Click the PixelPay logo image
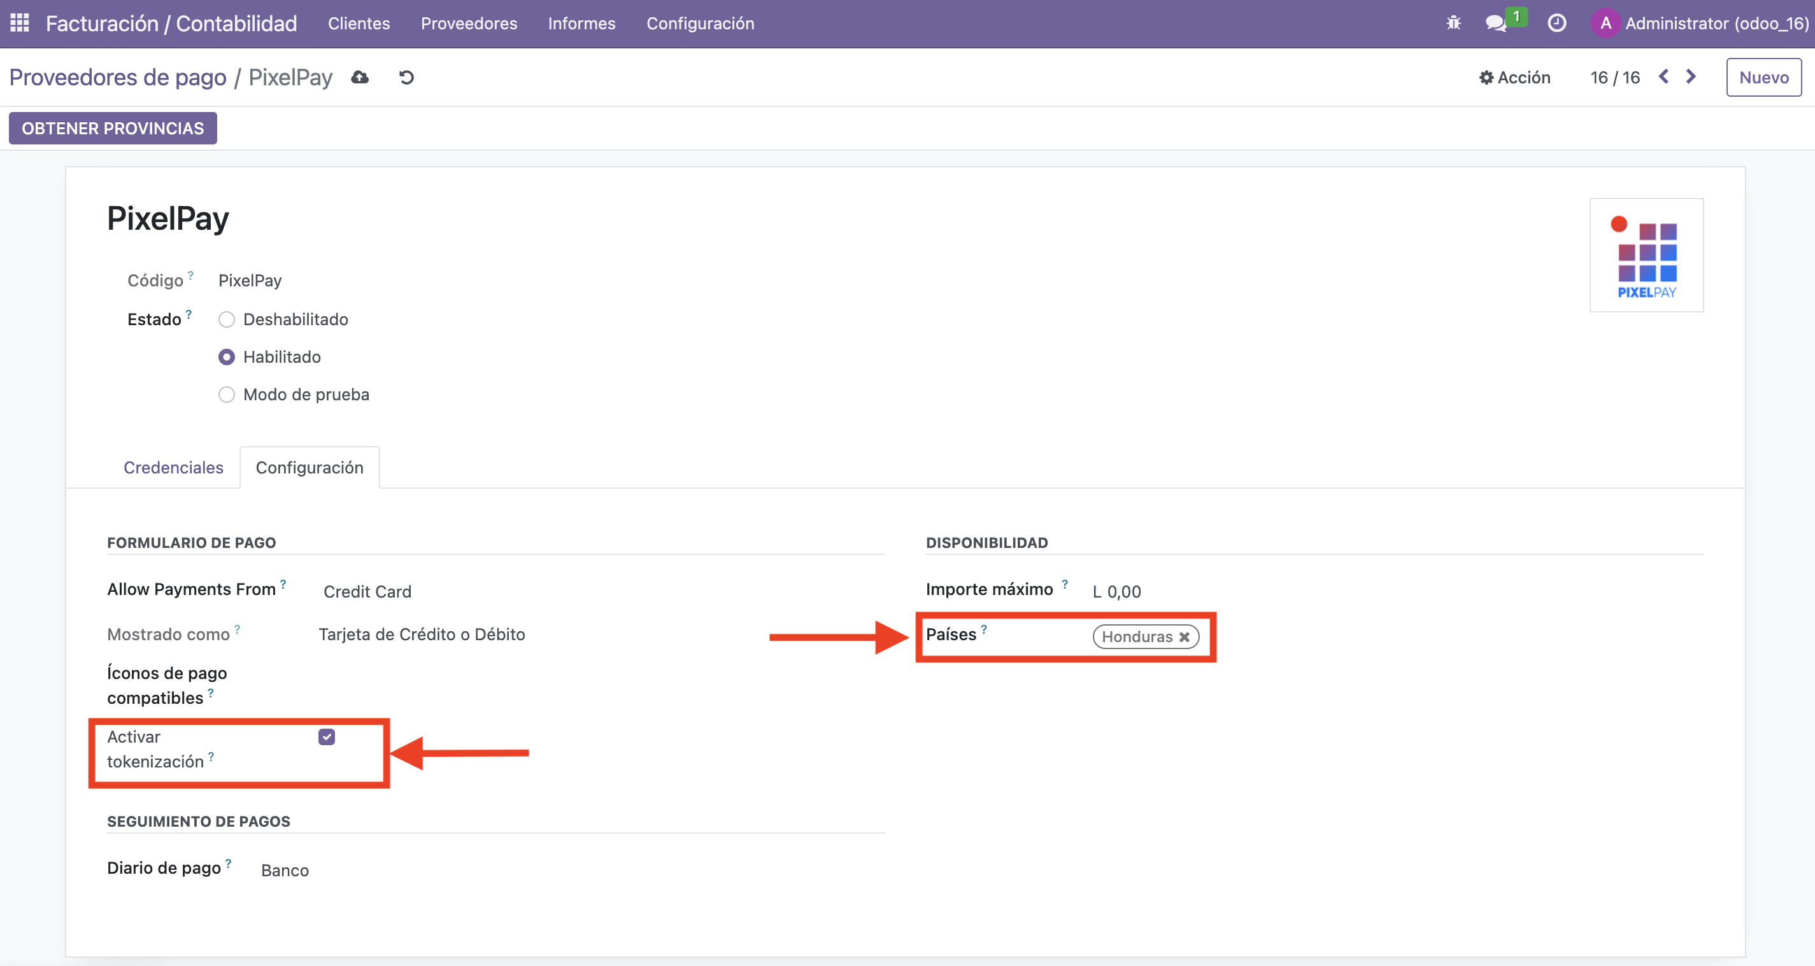 pyautogui.click(x=1647, y=255)
